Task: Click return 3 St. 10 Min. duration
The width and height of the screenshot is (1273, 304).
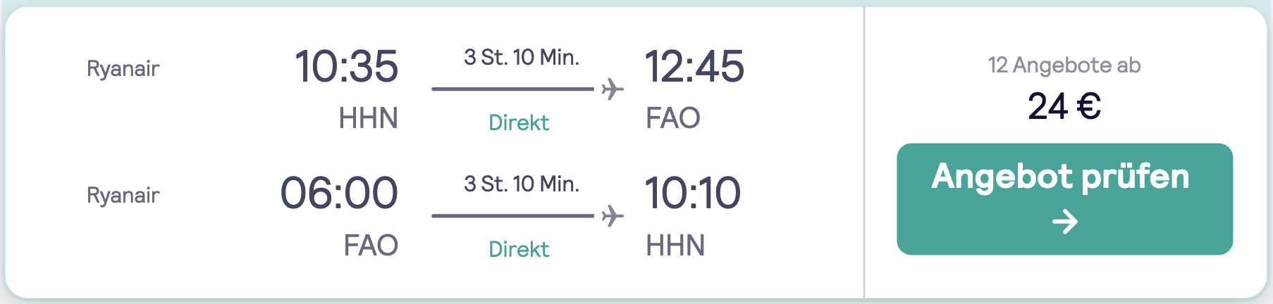Action: 522,184
